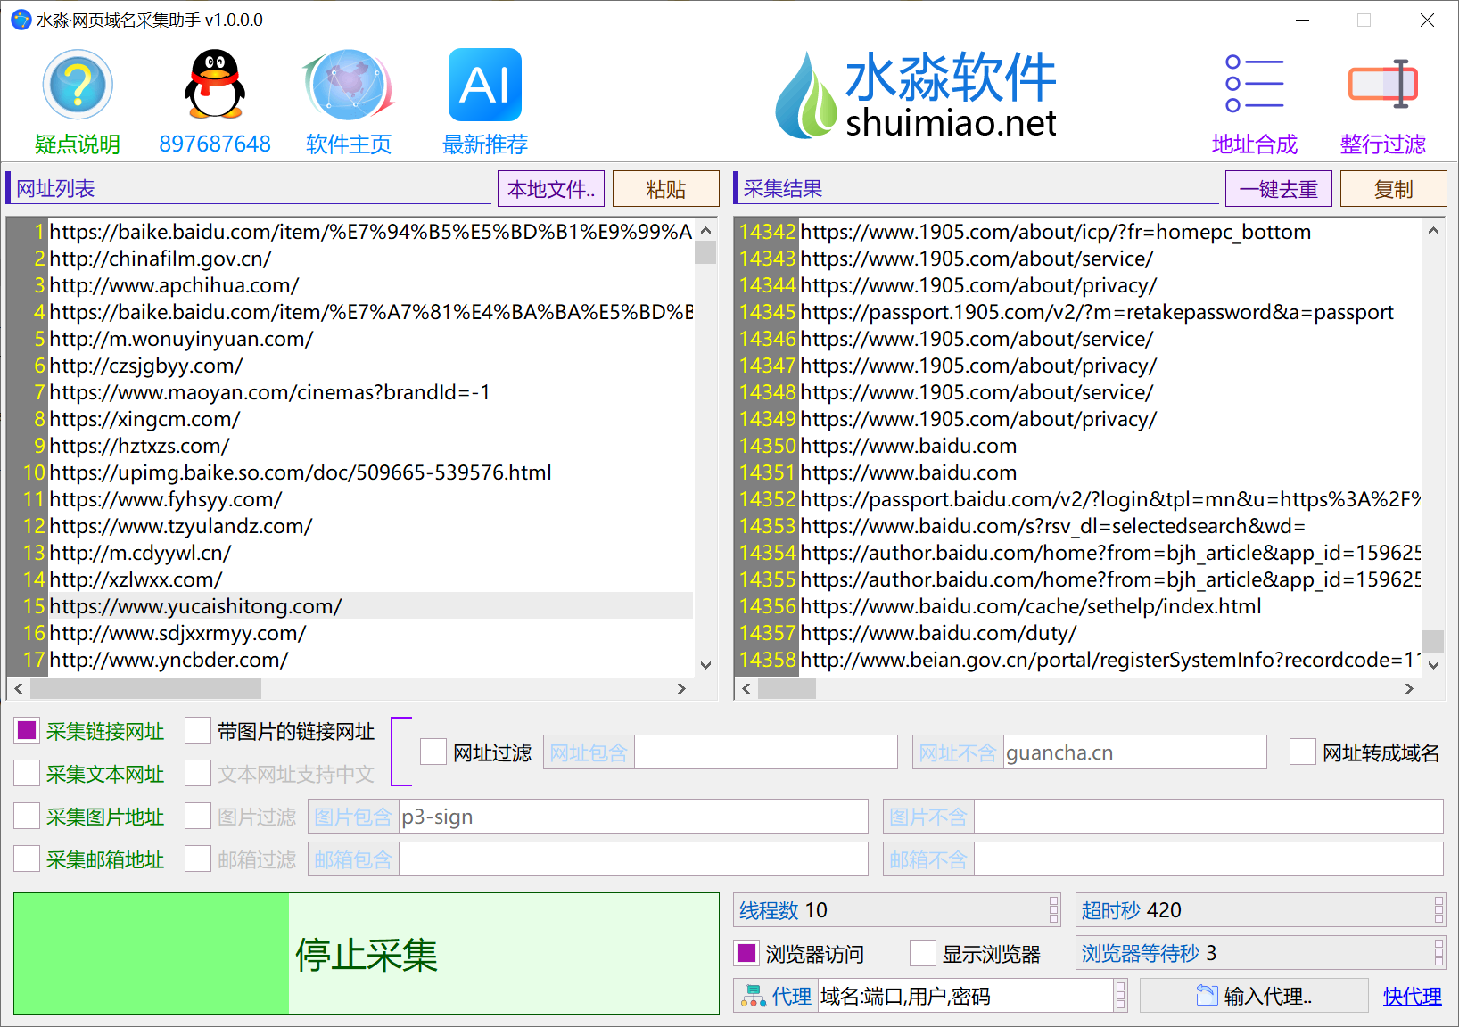
Task: Open the 快代理 link
Action: 1412,996
